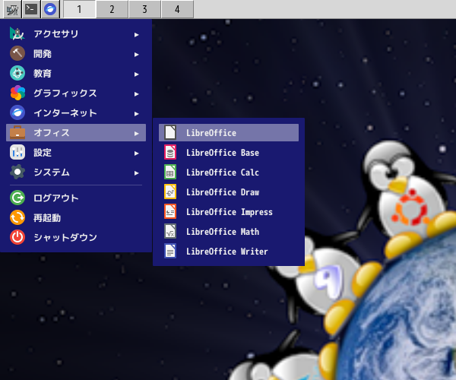Launch LibreOffice Impress

click(229, 212)
